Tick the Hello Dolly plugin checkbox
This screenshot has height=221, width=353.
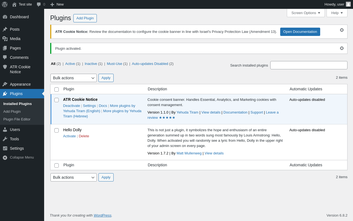pos(57,130)
